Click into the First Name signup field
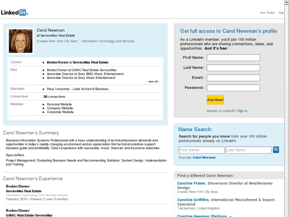Viewport: 289px width, 217px height. tap(233, 58)
